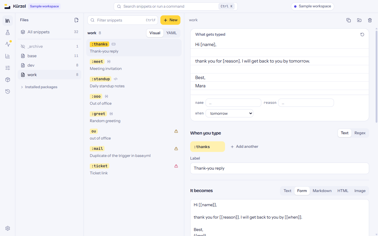Select the :standup Daily standup notes snippet
The width and height of the screenshot is (378, 236).
tap(134, 82)
